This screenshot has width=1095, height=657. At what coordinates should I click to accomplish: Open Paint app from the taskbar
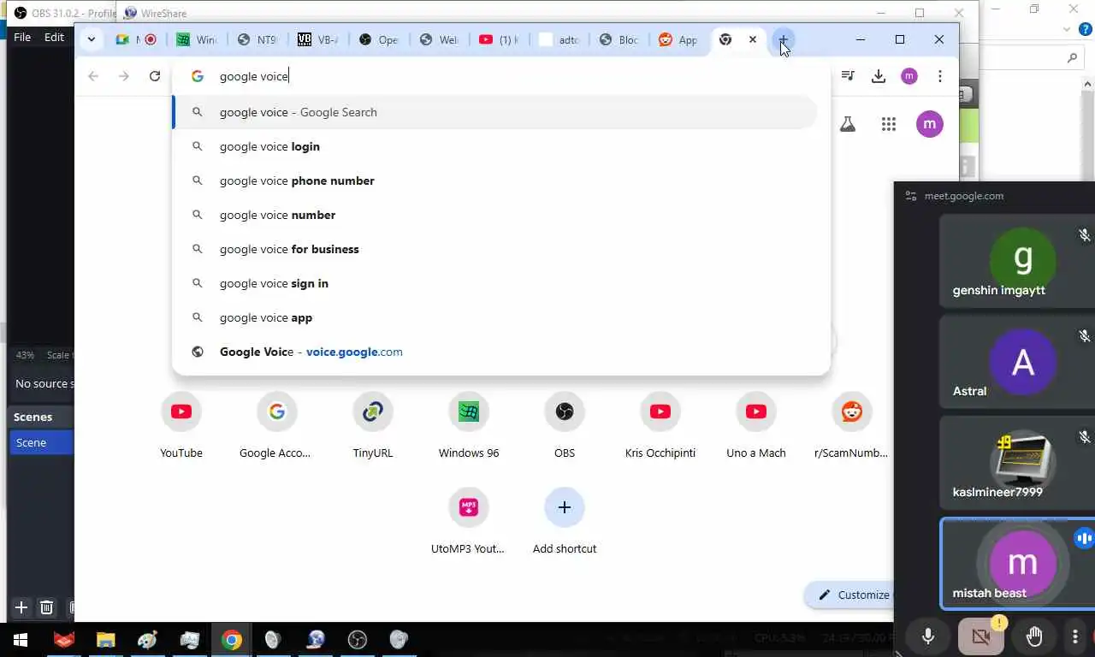point(147,639)
